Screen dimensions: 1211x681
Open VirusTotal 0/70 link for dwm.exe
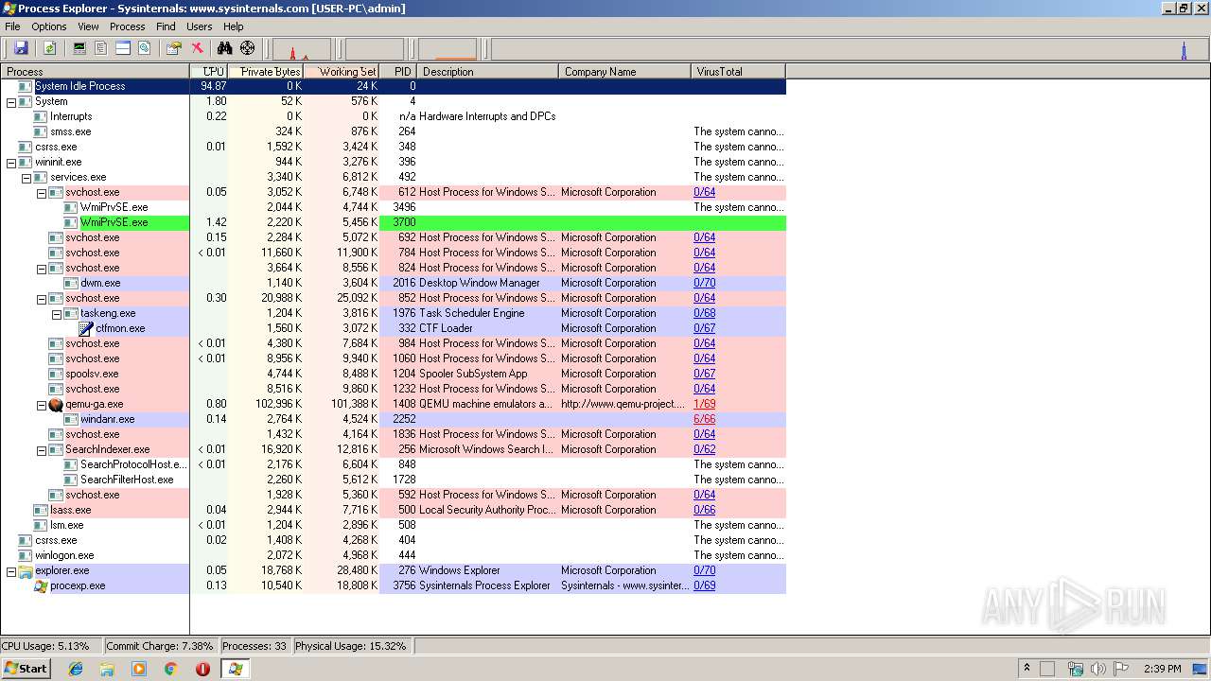(704, 283)
